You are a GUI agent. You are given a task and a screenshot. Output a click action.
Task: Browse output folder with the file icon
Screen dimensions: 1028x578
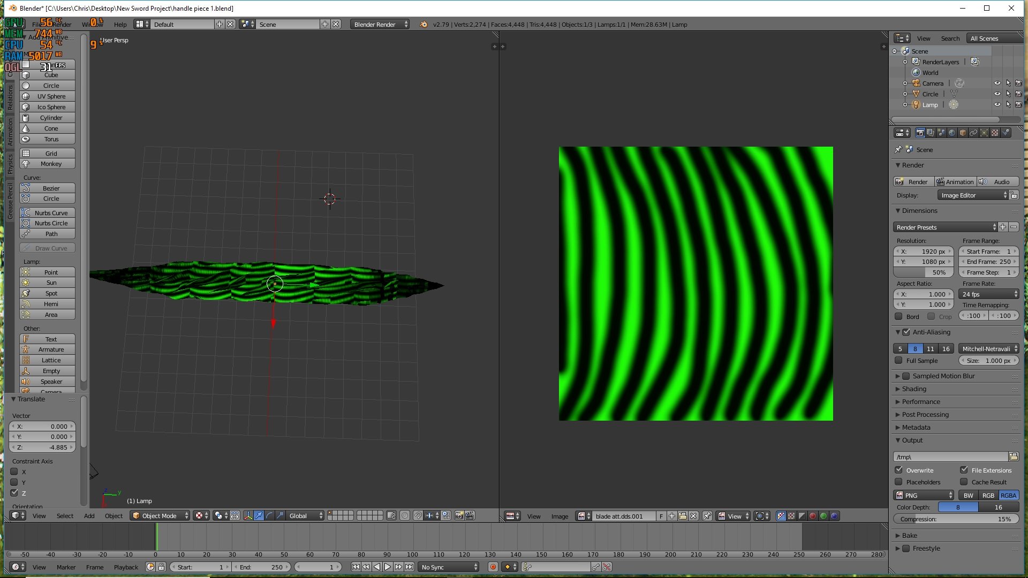[1013, 457]
